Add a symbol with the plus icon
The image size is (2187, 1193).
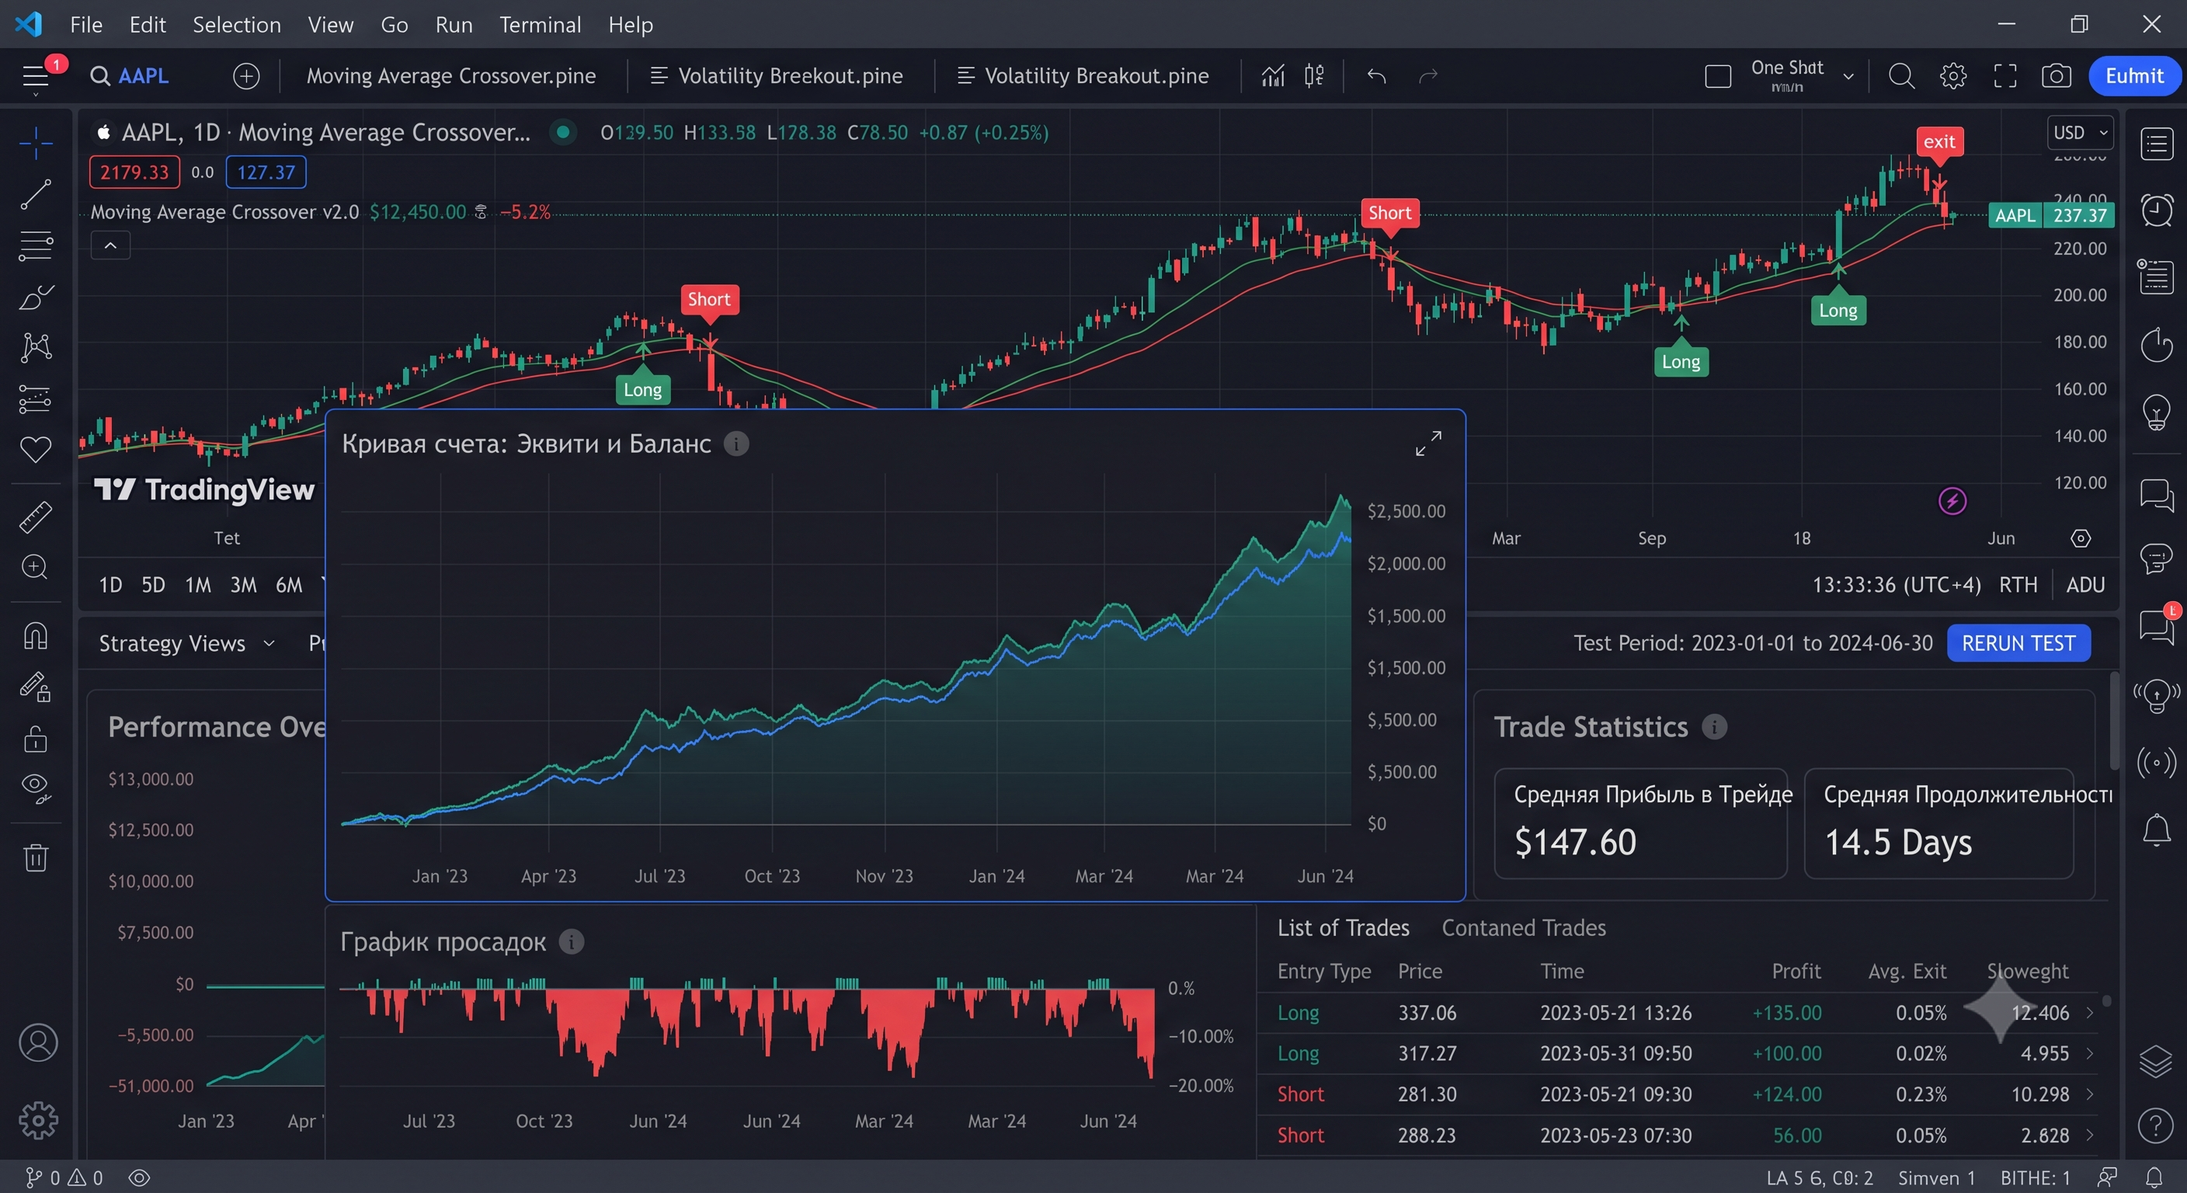tap(246, 76)
